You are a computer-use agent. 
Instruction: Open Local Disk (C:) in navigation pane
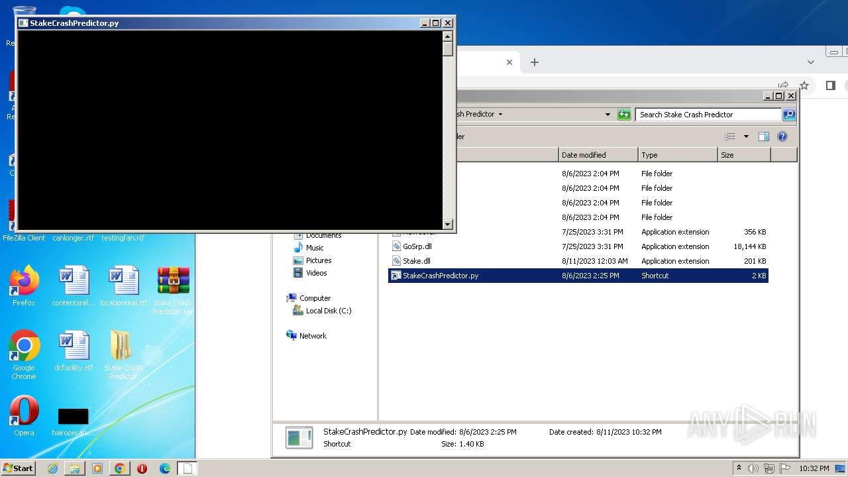[x=323, y=311]
